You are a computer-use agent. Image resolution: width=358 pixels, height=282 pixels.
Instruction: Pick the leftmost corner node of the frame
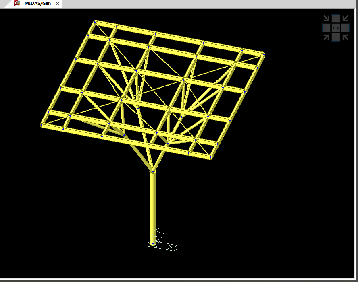(x=42, y=125)
